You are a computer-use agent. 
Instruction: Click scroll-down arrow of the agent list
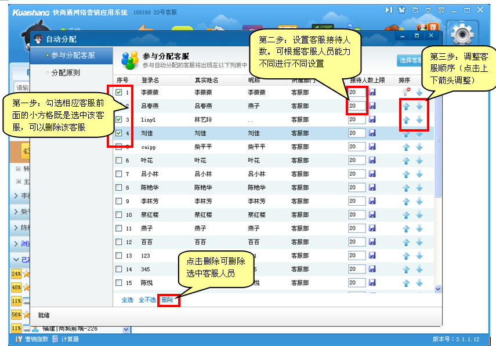(x=438, y=289)
